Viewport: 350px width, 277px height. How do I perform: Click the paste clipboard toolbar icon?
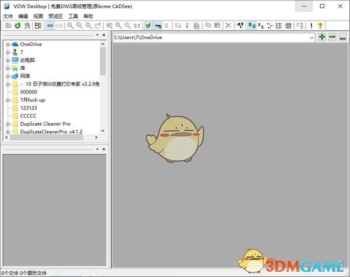tap(218, 26)
